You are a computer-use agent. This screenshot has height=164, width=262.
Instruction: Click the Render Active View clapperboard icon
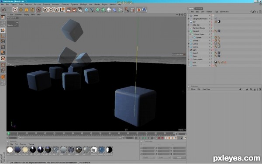click(69, 10)
